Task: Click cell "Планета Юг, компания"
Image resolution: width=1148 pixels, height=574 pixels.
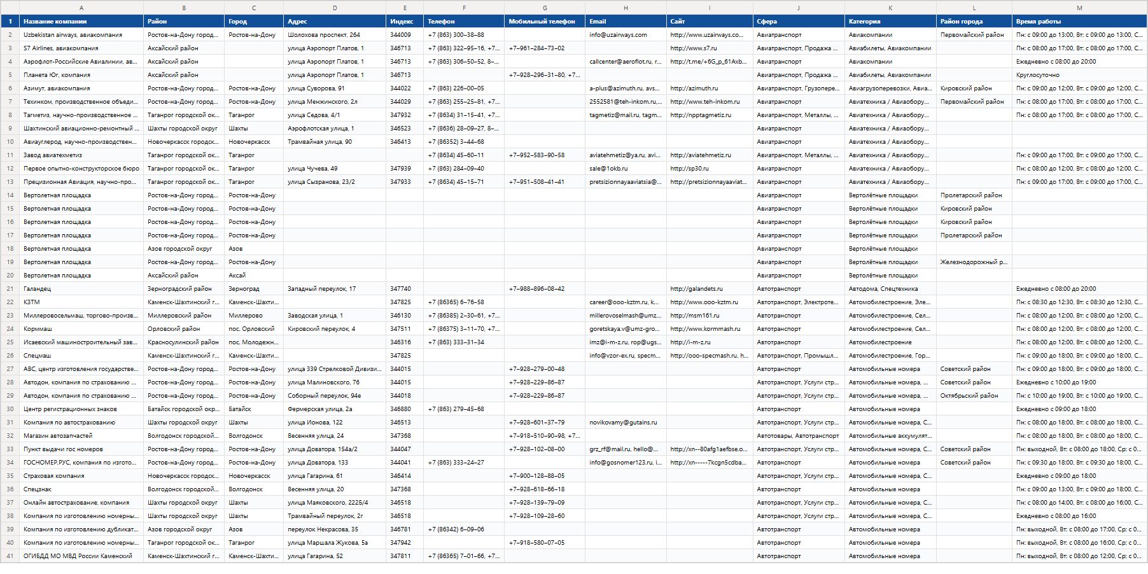Action: [x=81, y=75]
